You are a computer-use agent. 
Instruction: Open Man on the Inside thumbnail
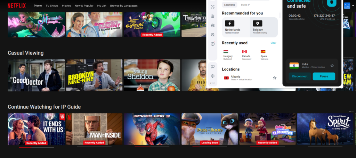click(94, 129)
